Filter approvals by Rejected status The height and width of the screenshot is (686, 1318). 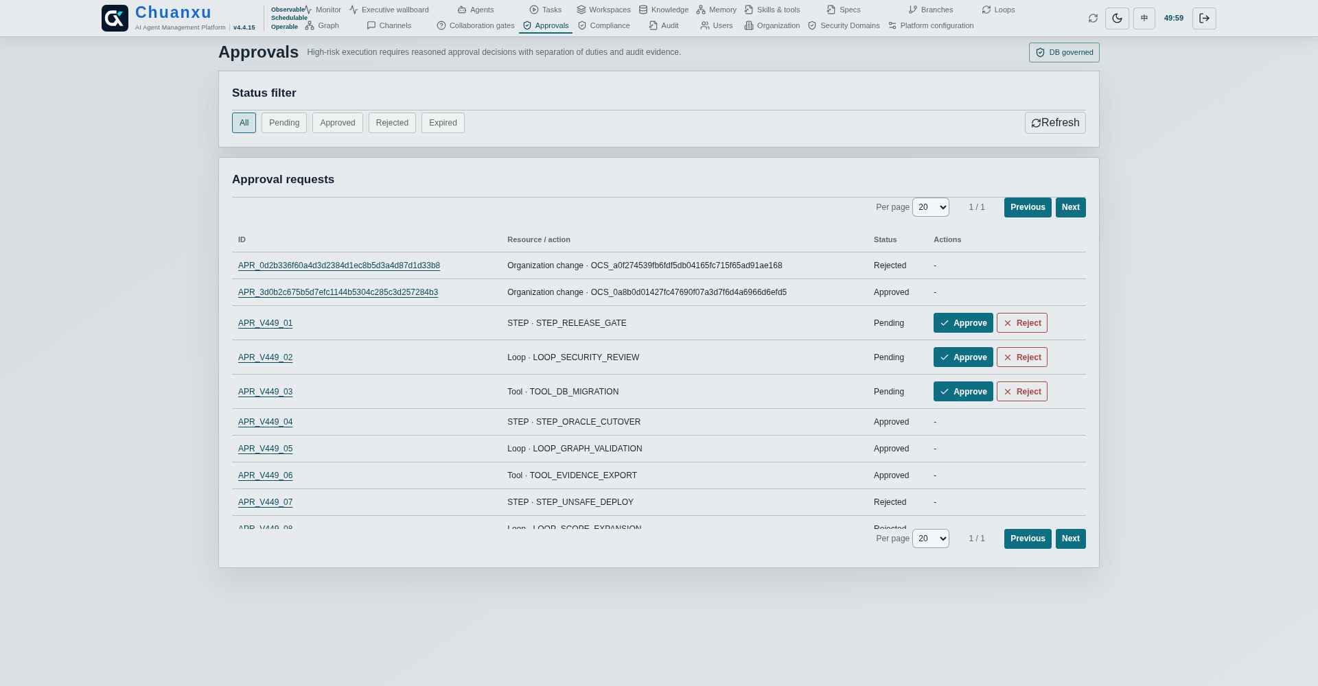pyautogui.click(x=392, y=123)
